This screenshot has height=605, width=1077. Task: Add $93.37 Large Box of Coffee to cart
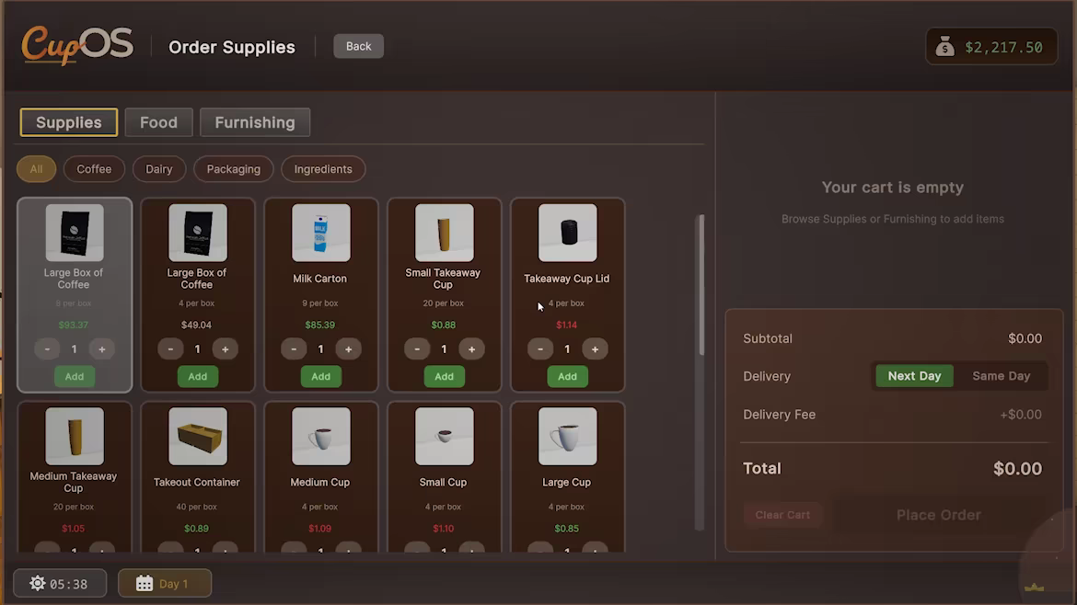(x=75, y=377)
